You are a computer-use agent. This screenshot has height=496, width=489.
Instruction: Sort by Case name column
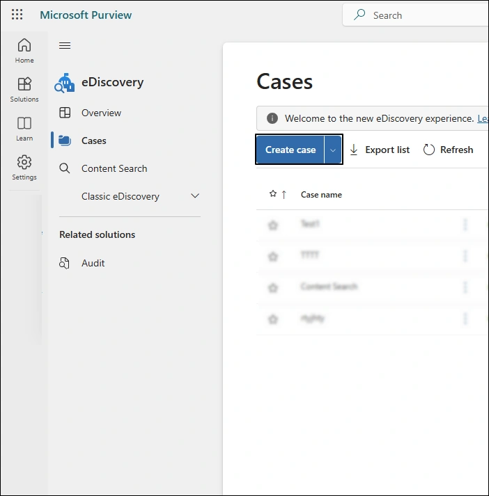[x=321, y=195]
